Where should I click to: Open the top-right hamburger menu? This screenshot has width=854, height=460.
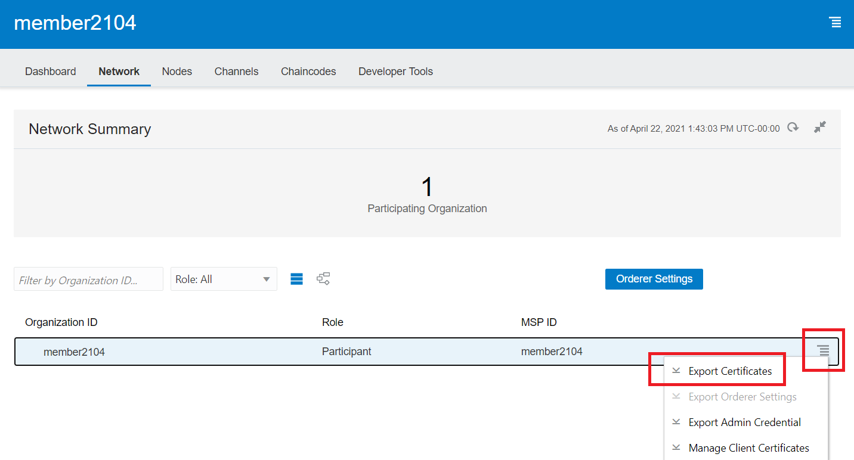click(835, 23)
